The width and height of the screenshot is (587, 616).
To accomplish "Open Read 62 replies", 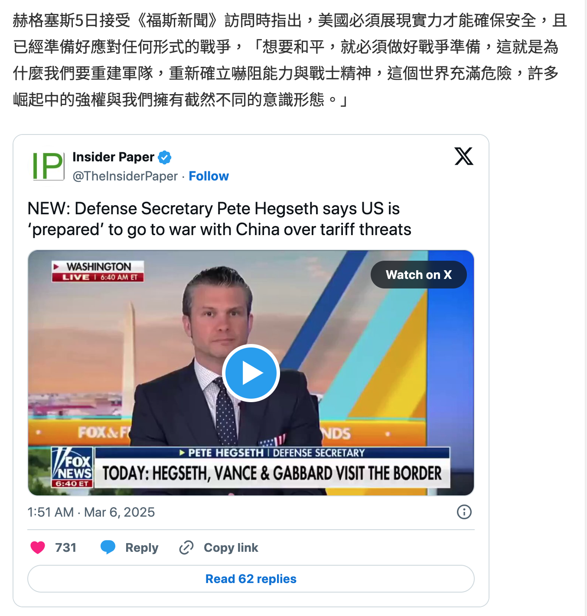I will pyautogui.click(x=251, y=579).
